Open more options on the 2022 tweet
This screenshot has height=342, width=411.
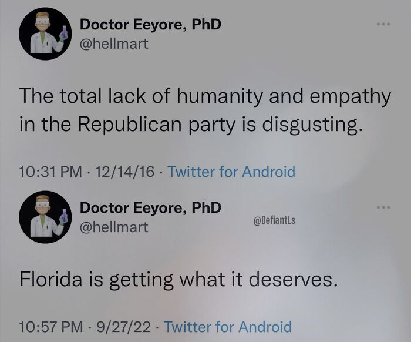383,208
